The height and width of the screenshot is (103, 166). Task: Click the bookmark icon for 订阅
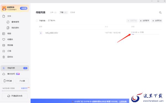(x=4, y=51)
